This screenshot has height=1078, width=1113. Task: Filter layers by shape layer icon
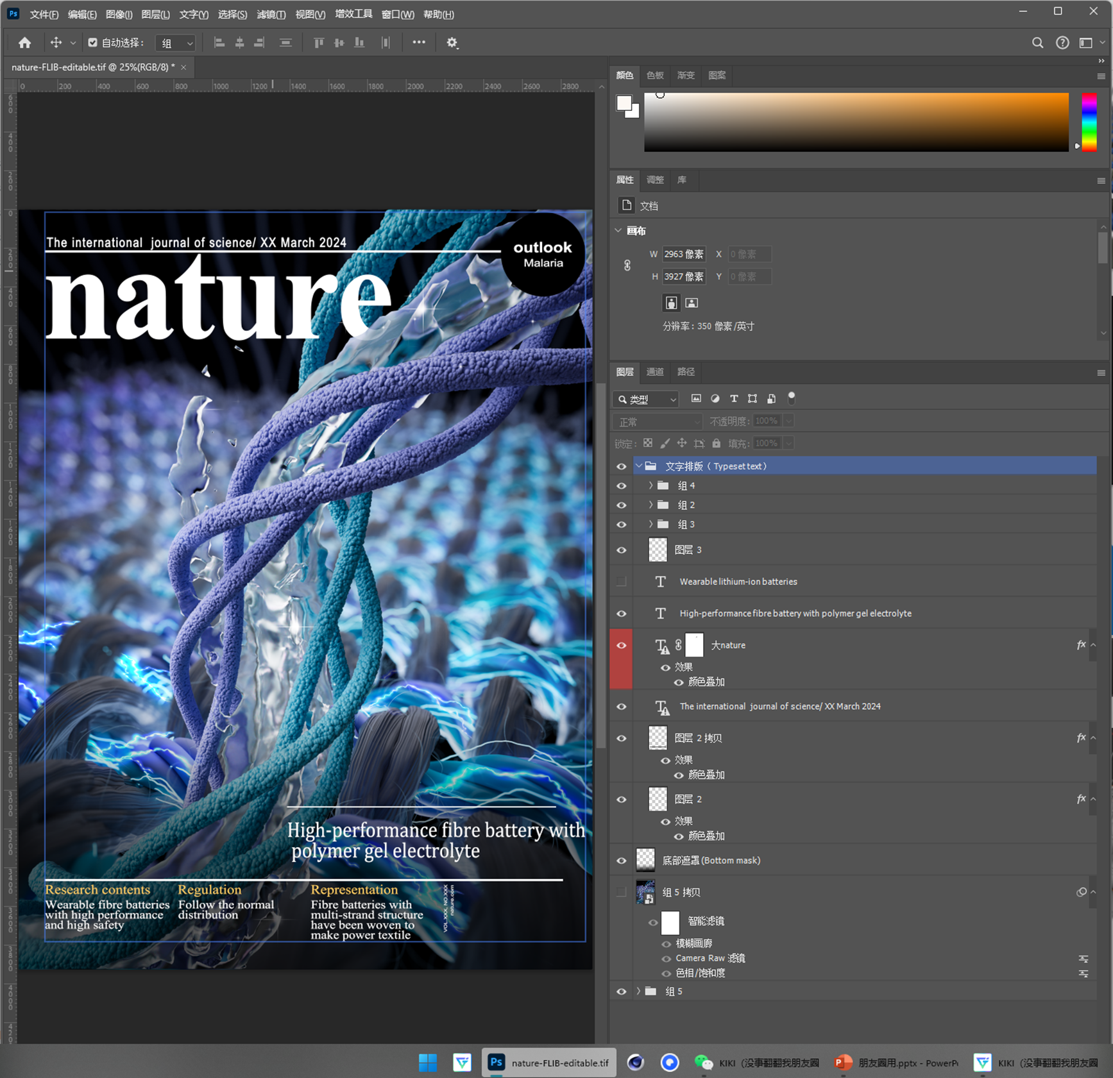[752, 399]
